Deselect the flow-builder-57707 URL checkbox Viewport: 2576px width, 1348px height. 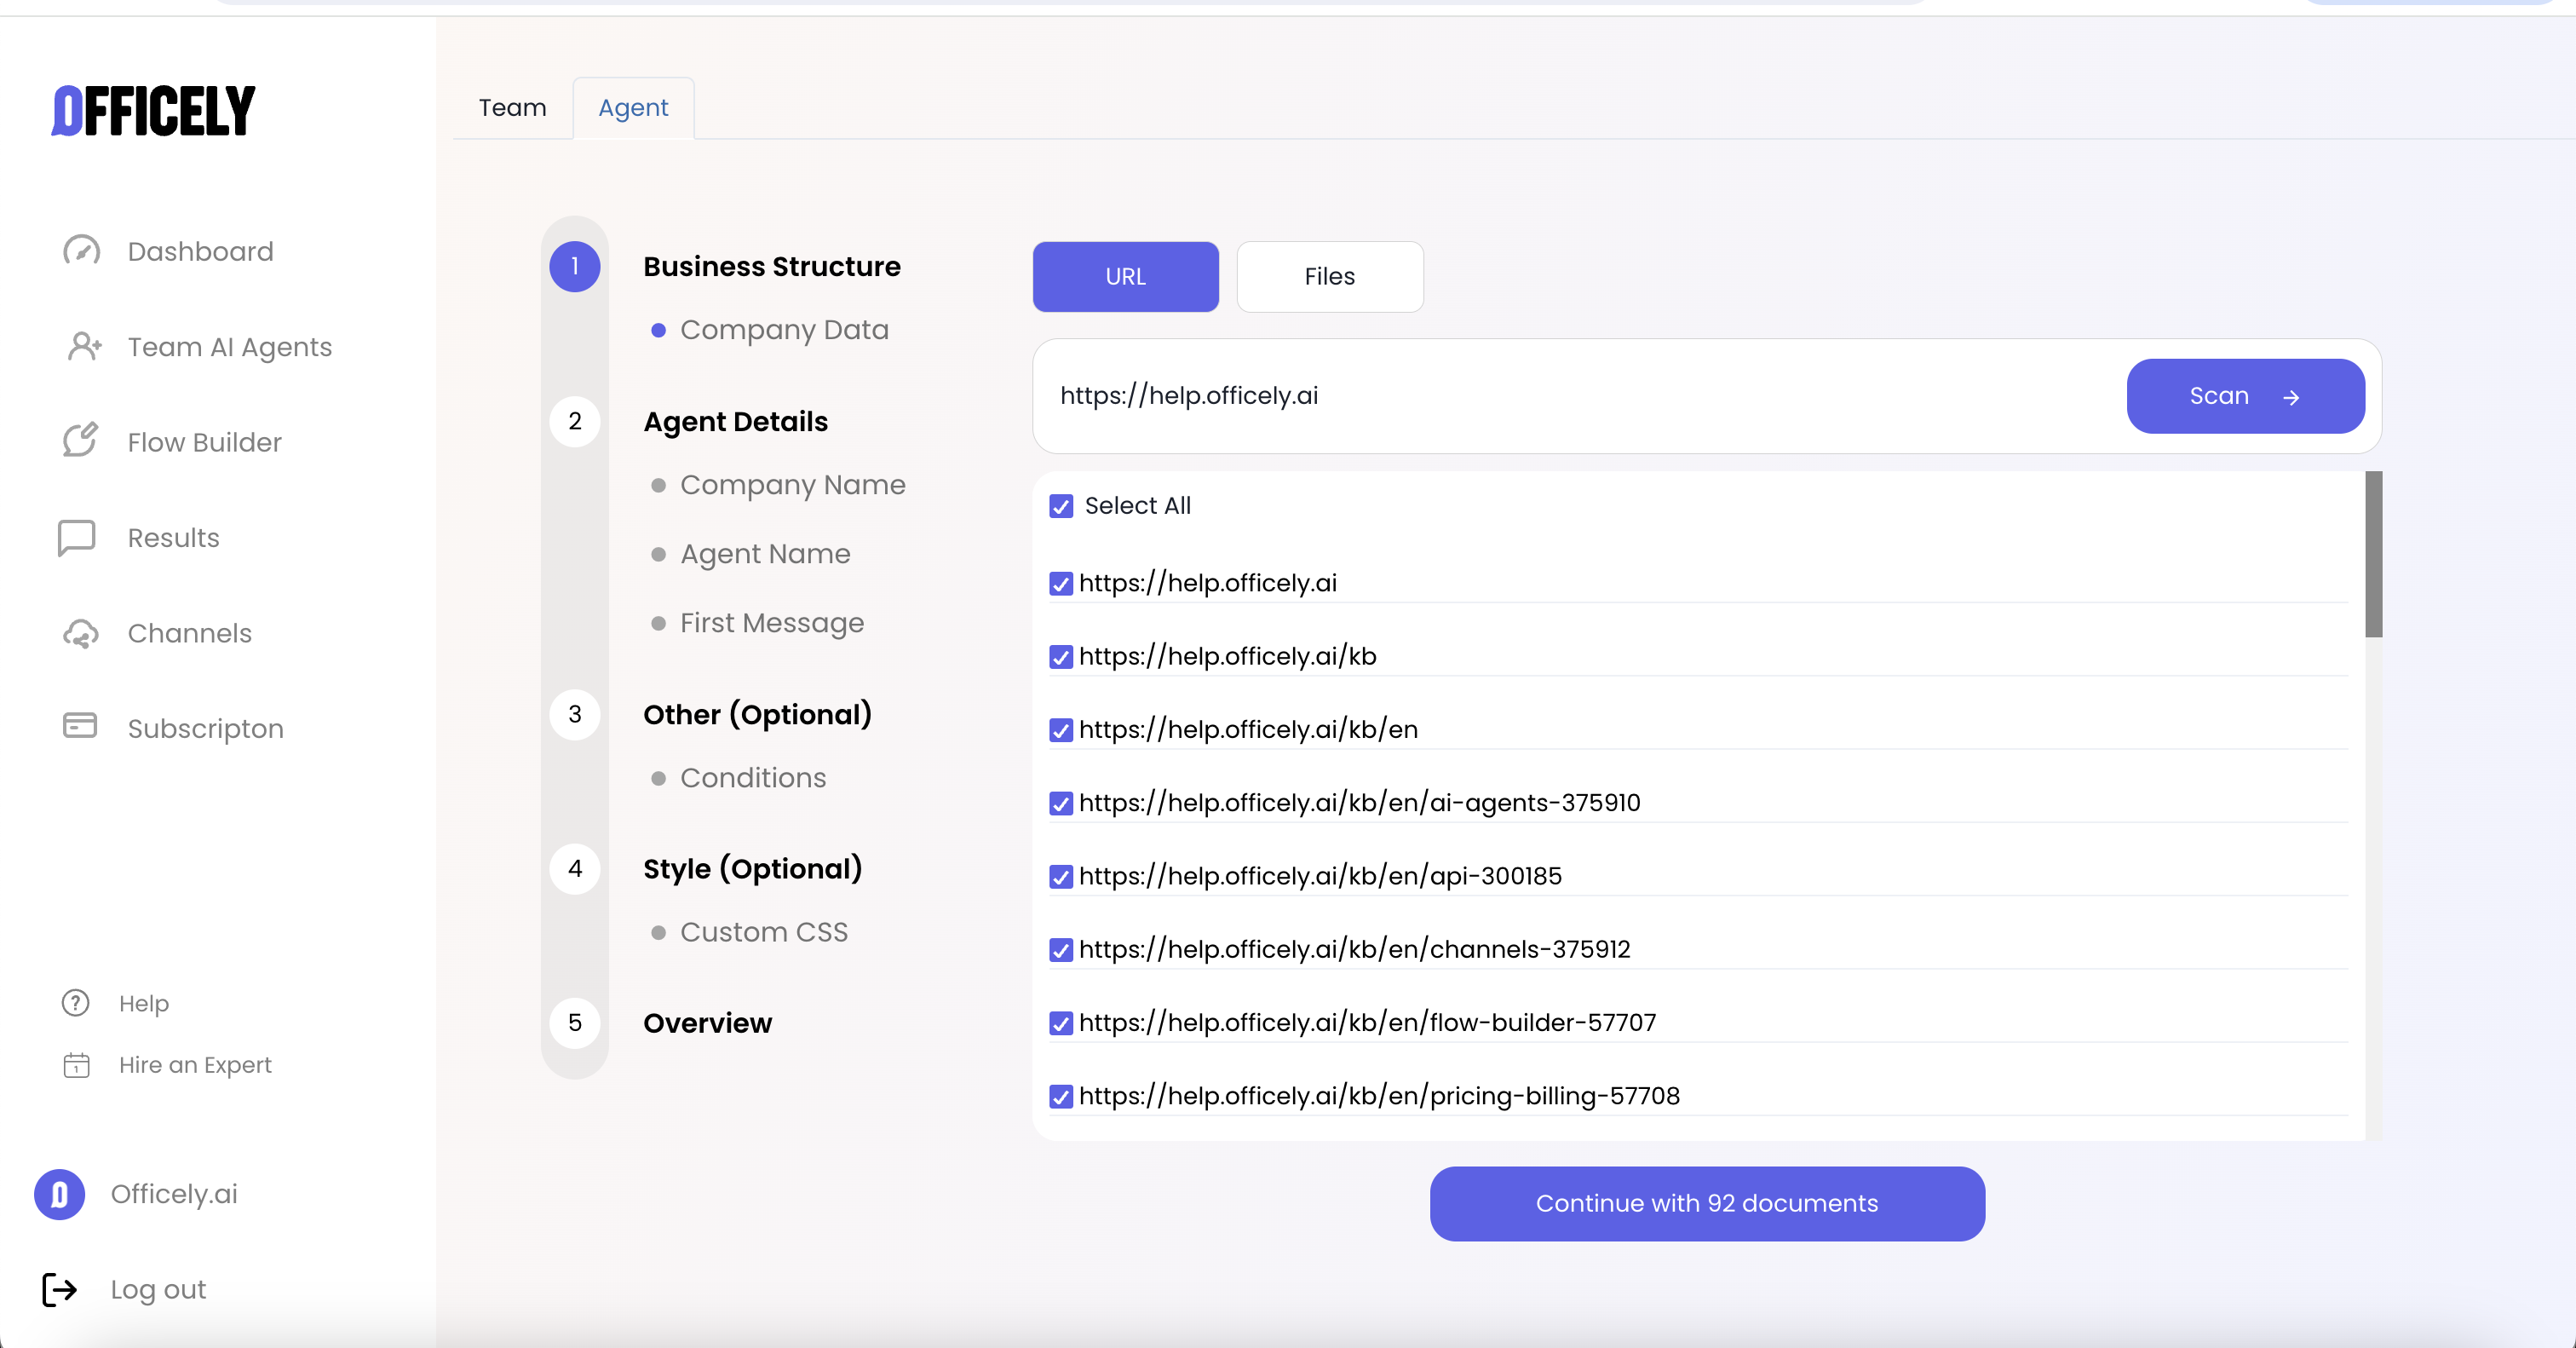click(x=1061, y=1023)
